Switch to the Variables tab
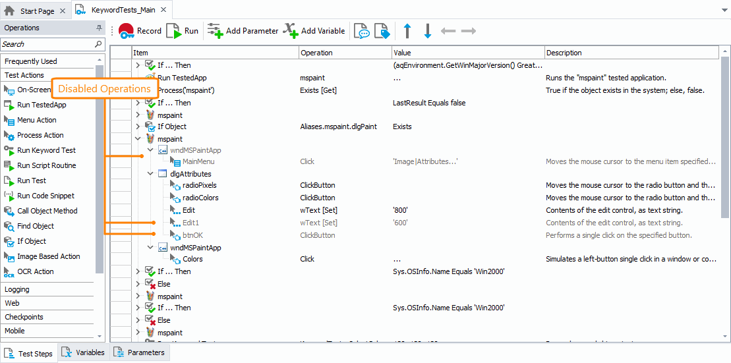The image size is (731, 363). [x=83, y=352]
